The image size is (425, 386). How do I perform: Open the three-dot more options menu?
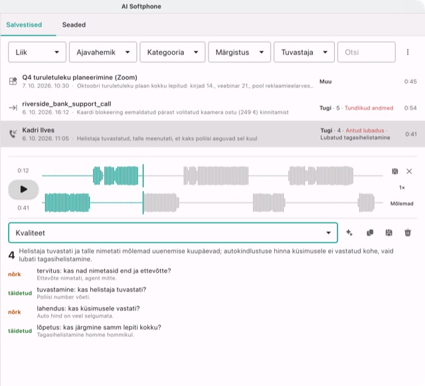pyautogui.click(x=408, y=52)
